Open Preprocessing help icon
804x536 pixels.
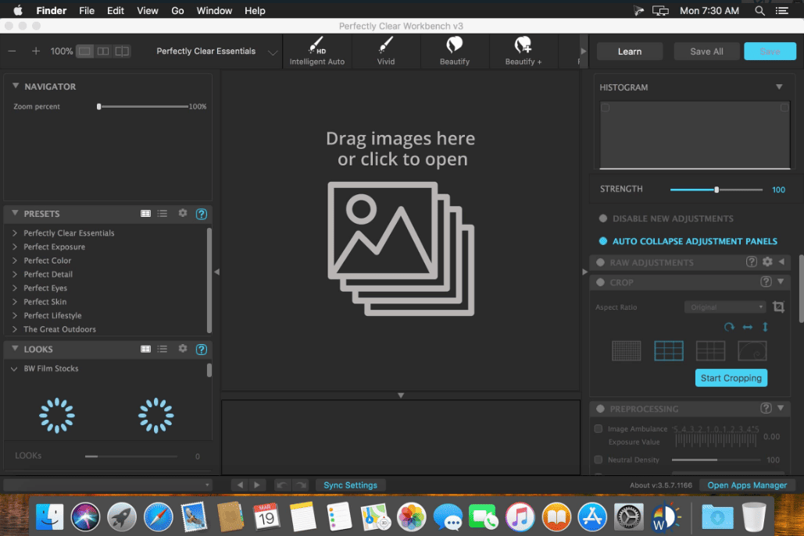point(766,408)
